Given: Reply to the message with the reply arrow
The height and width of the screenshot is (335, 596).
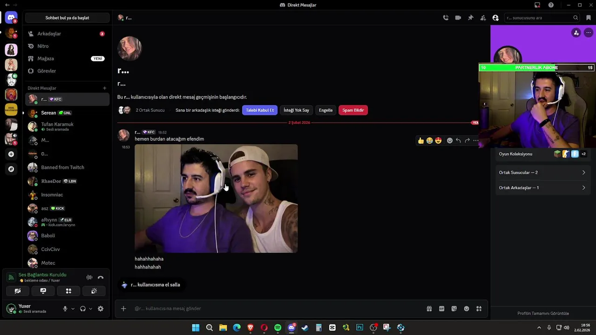Looking at the screenshot, I should tap(458, 141).
